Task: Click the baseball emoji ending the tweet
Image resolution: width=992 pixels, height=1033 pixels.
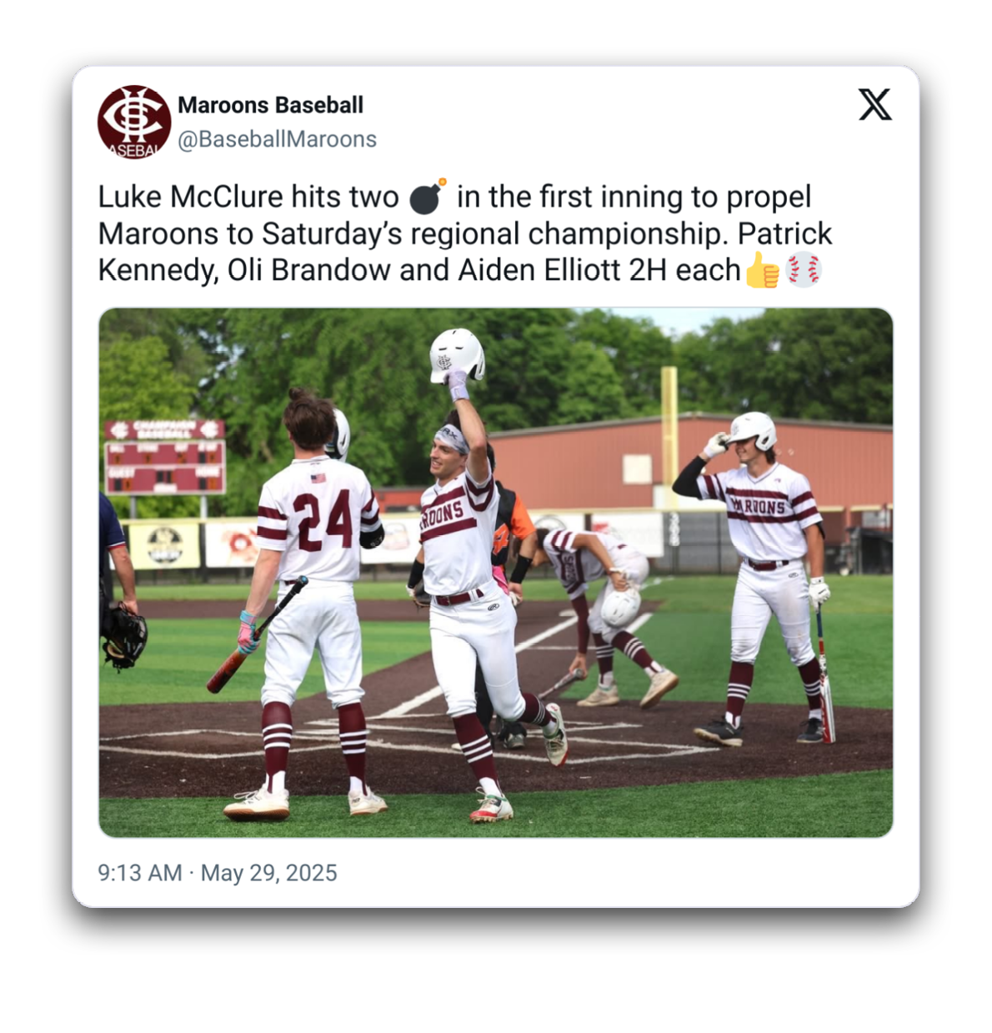Action: click(804, 270)
